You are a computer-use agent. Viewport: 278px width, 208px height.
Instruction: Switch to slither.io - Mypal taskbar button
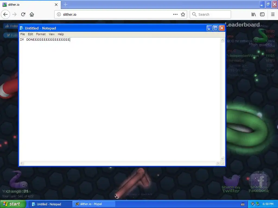[x=94, y=204]
